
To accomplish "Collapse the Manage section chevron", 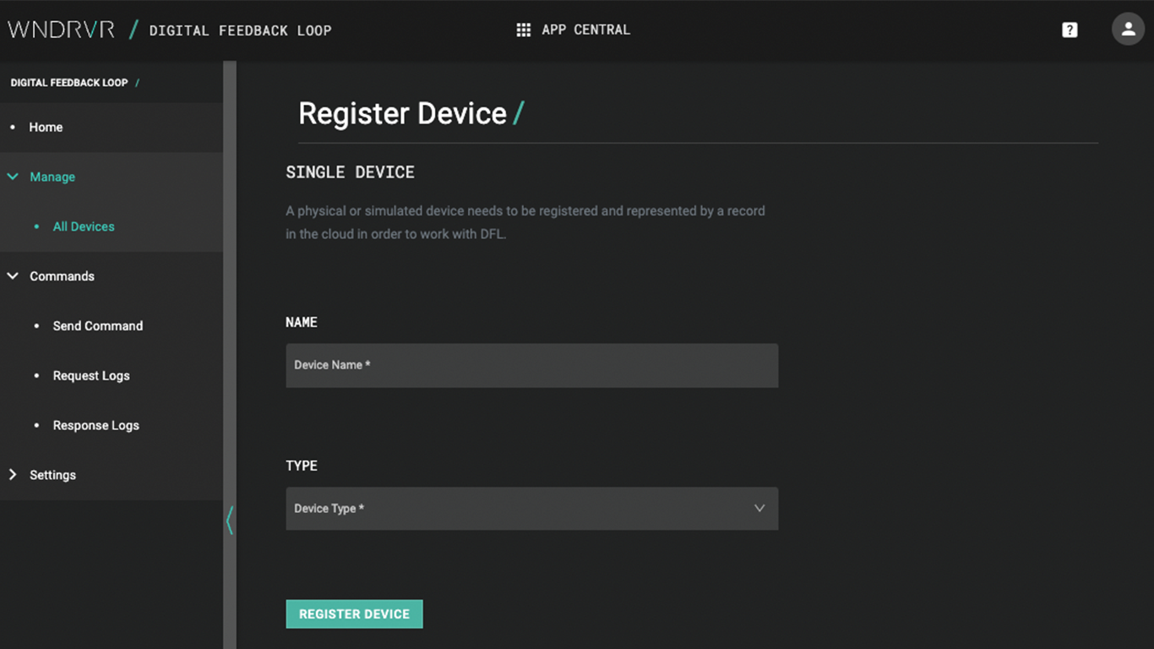I will pyautogui.click(x=13, y=177).
